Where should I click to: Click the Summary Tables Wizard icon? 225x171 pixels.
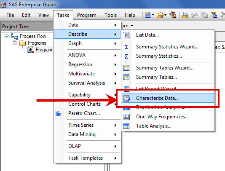[126, 68]
